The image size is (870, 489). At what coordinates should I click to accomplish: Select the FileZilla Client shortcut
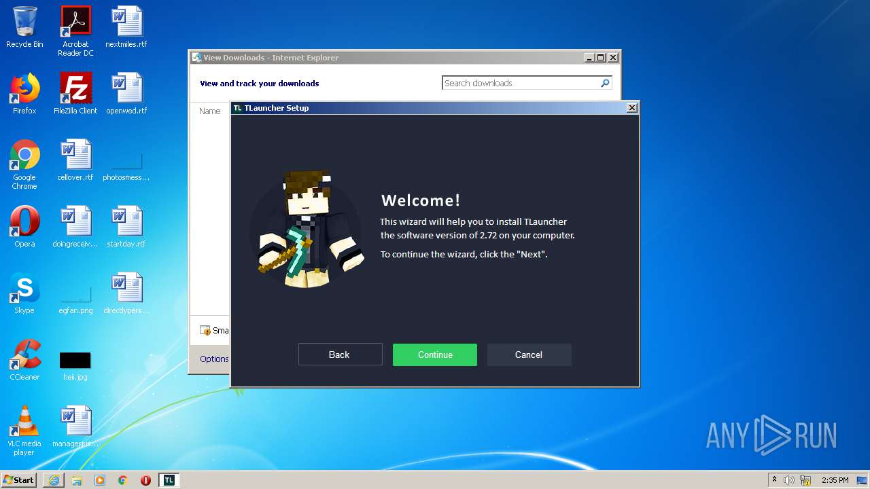point(75,94)
